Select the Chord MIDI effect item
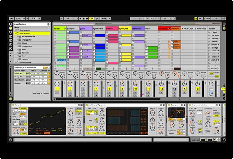This screenshot has height=159, width=233. click(x=25, y=43)
